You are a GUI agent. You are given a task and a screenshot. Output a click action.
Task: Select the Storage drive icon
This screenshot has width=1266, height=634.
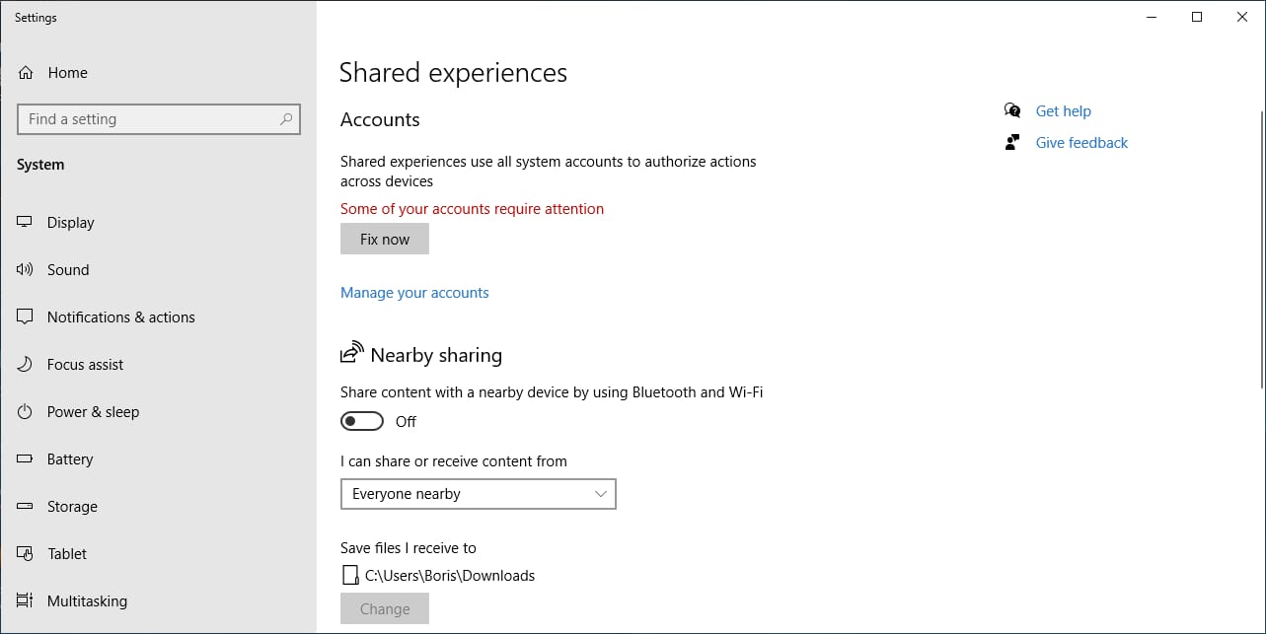[x=26, y=507]
